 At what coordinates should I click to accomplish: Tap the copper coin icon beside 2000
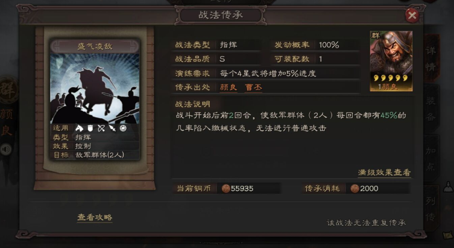[355, 189]
